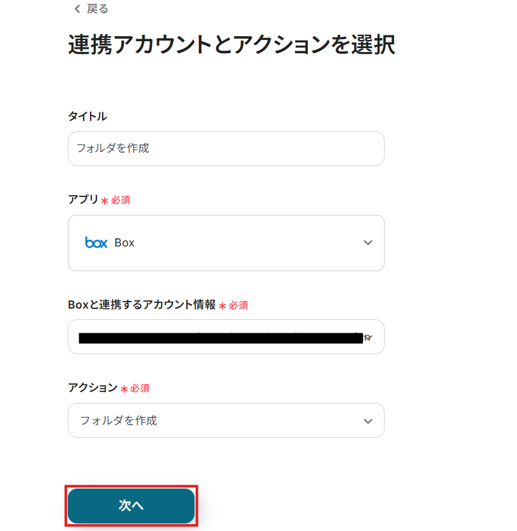517x531 pixels.
Task: Click the Box logo icon
Action: [96, 243]
